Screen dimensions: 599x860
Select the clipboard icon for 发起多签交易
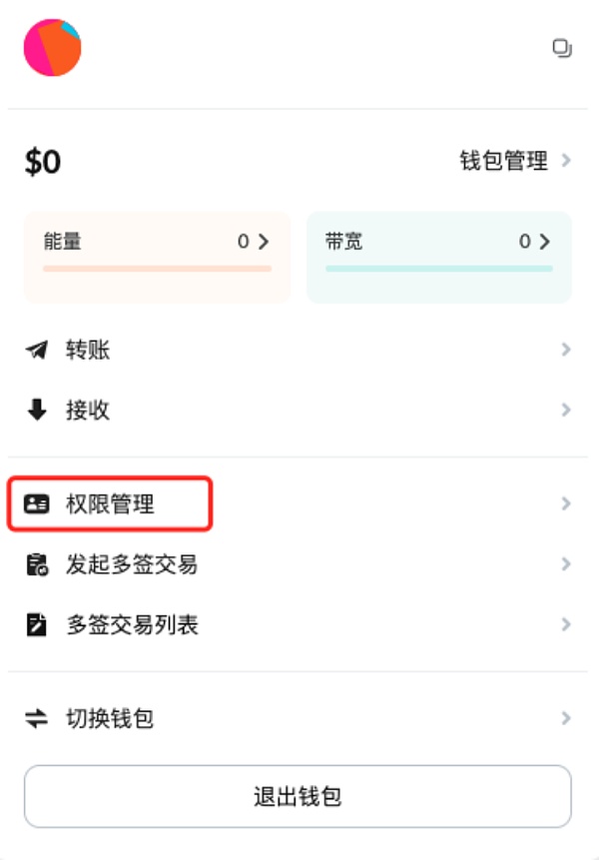pyautogui.click(x=38, y=564)
